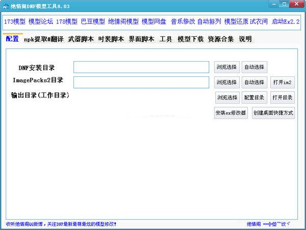Close the 绝情阁DNF模型工具 window
This screenshot has height=230, width=306.
tap(297, 4)
